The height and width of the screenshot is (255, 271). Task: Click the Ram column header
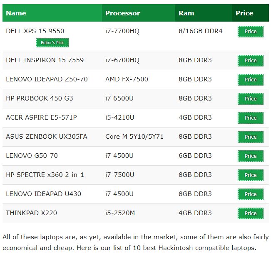pos(186,13)
